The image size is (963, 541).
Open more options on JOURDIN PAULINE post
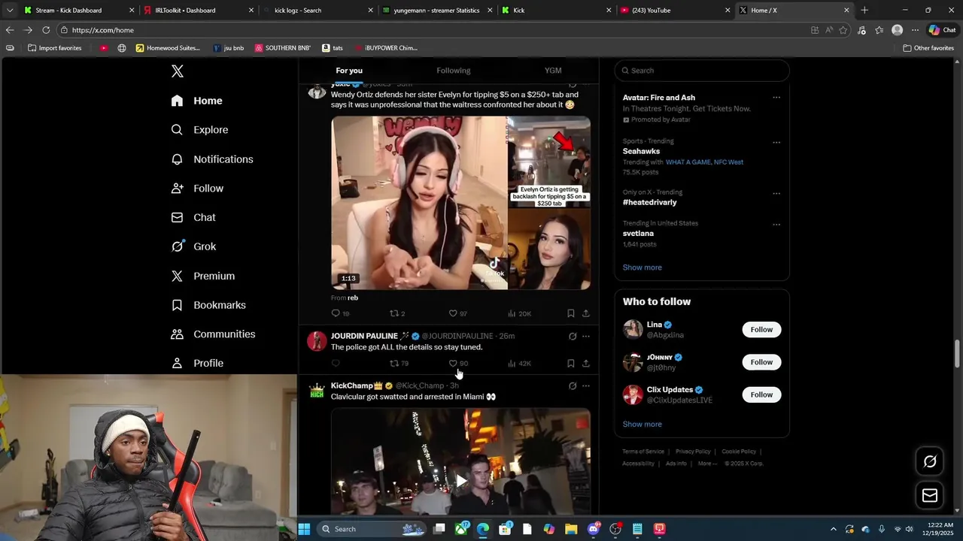[x=586, y=337]
